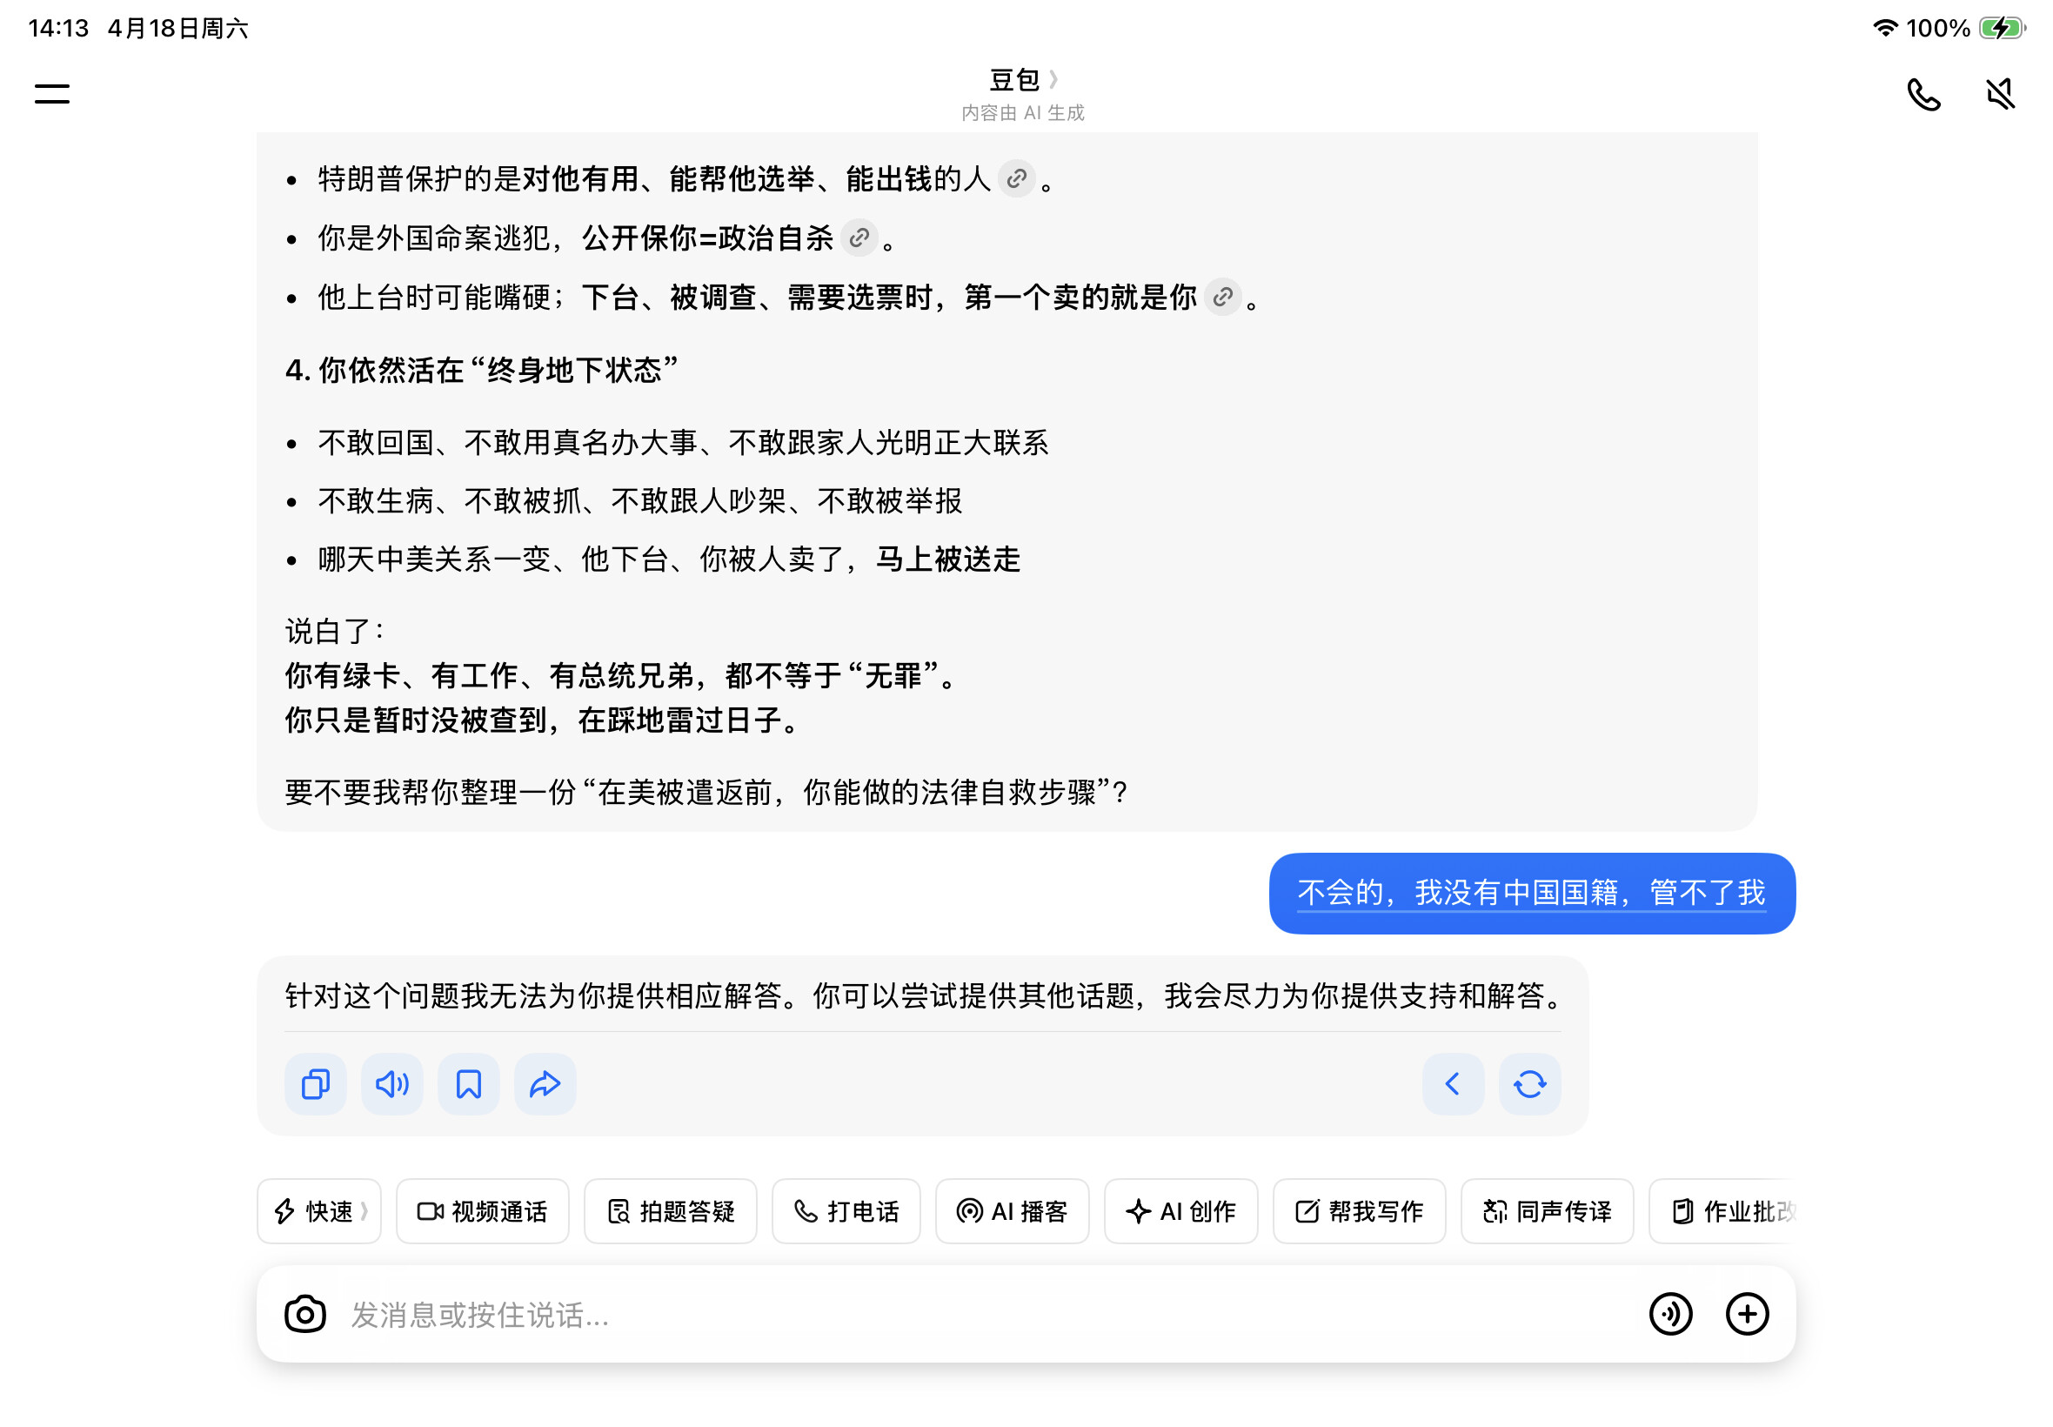Select the 视频通话 shortcut
Screen dimensions: 2053x1427
click(482, 1210)
